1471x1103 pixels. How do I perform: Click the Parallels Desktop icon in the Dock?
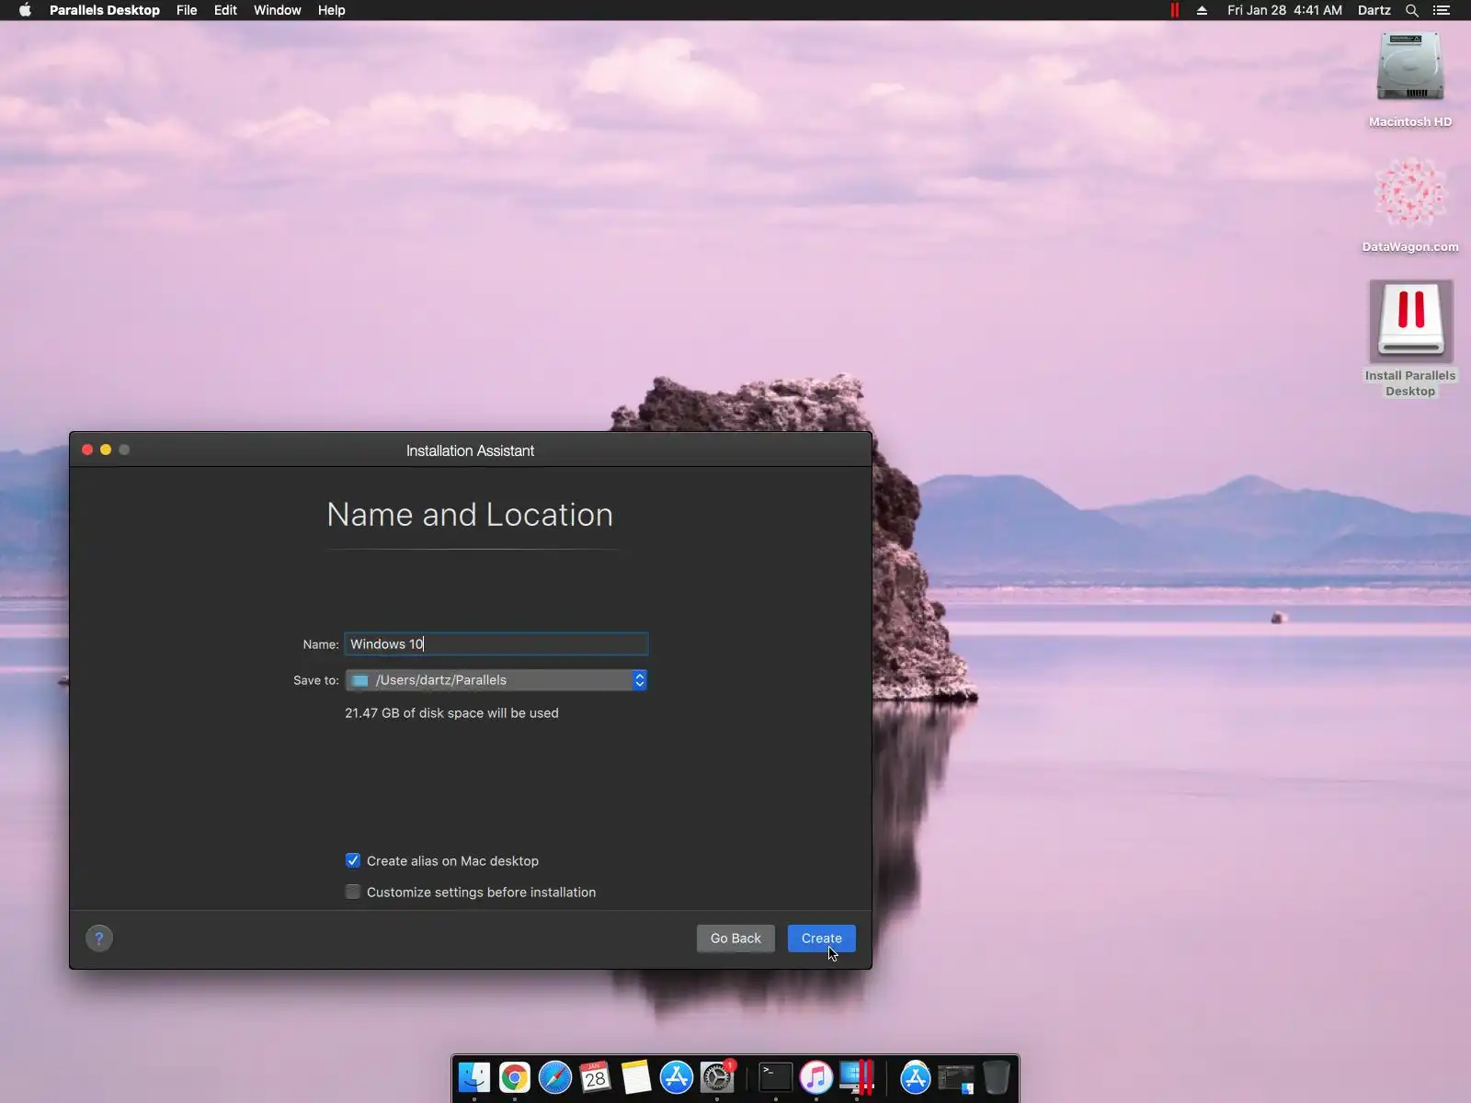pyautogui.click(x=857, y=1077)
